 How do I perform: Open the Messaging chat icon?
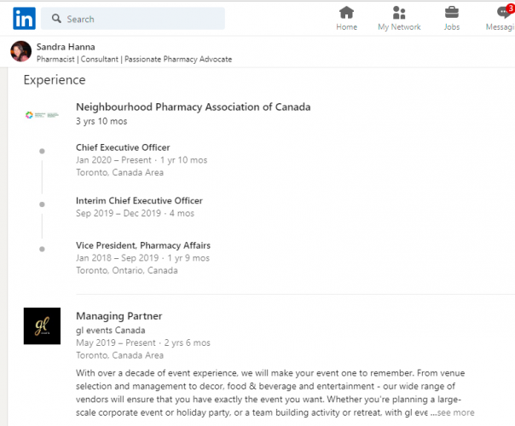click(504, 13)
